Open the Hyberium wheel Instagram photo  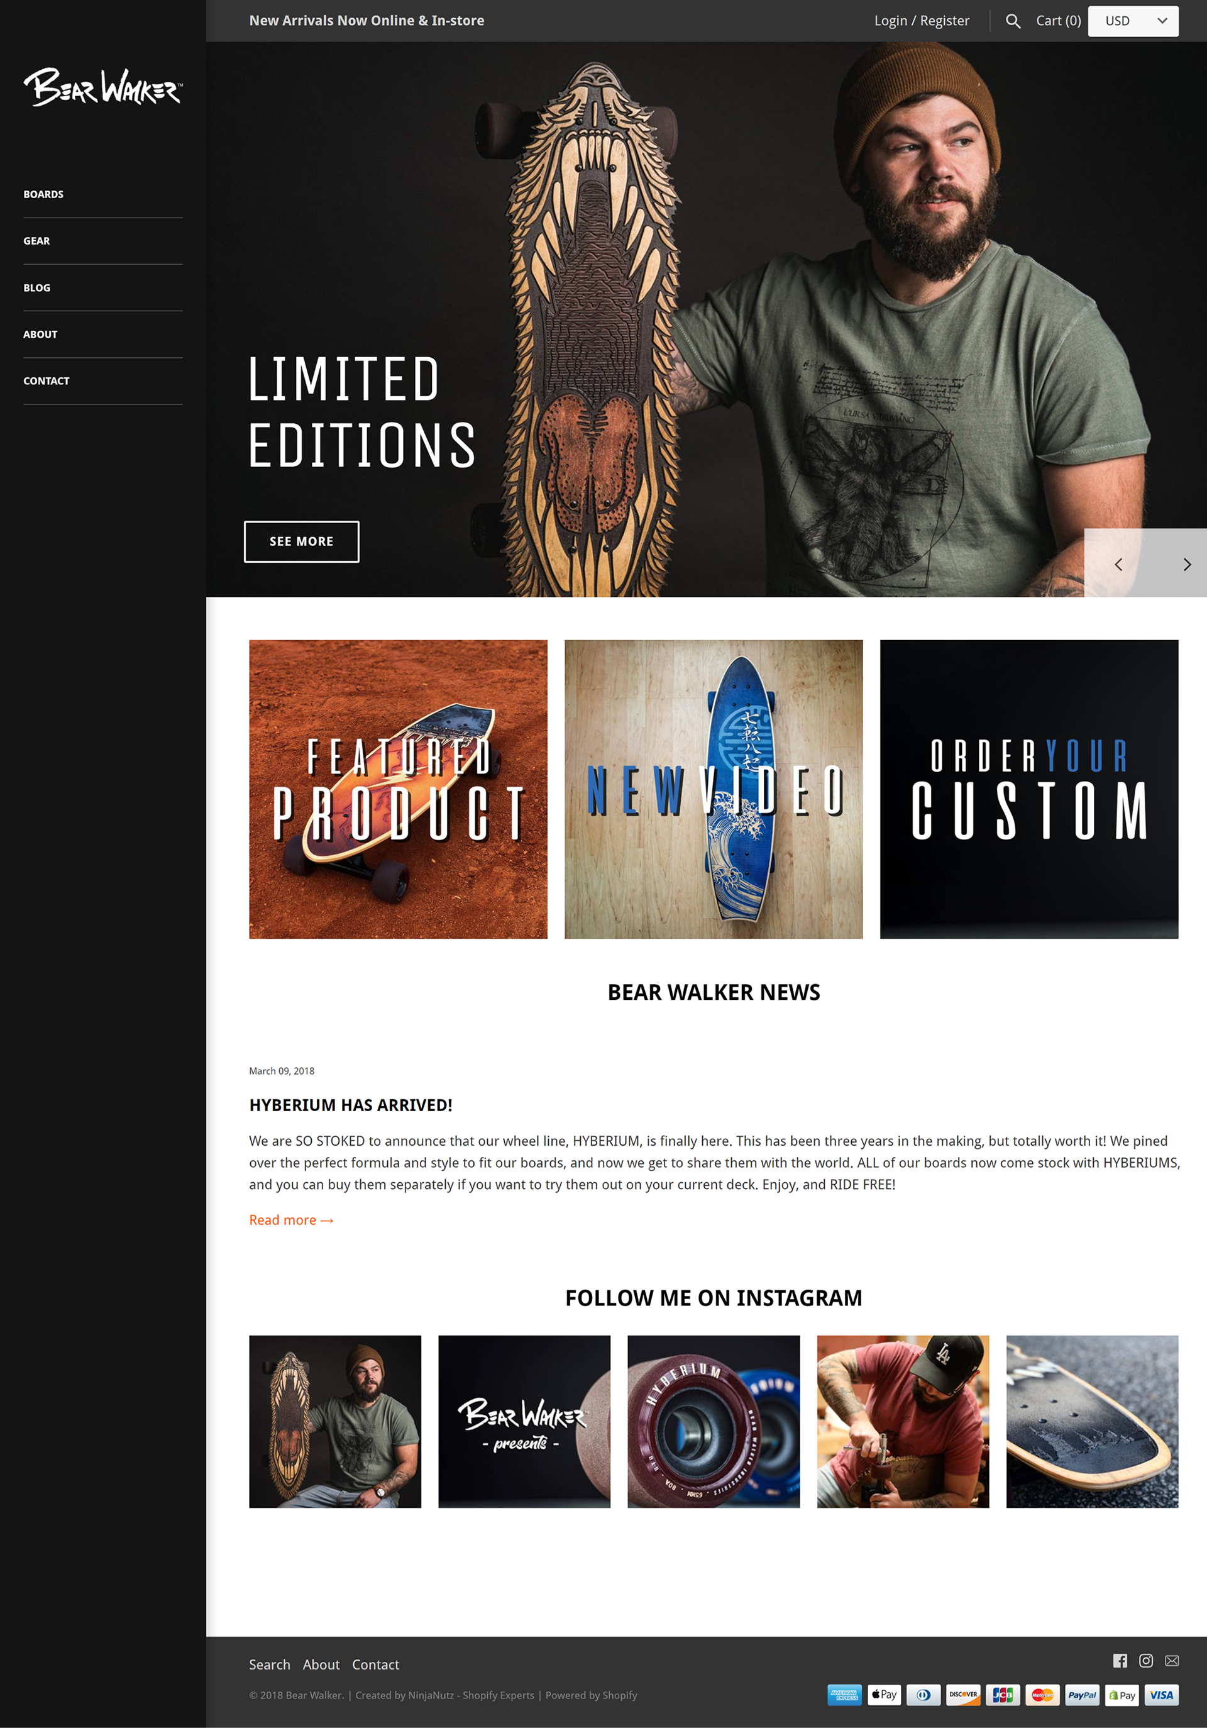pos(714,1421)
